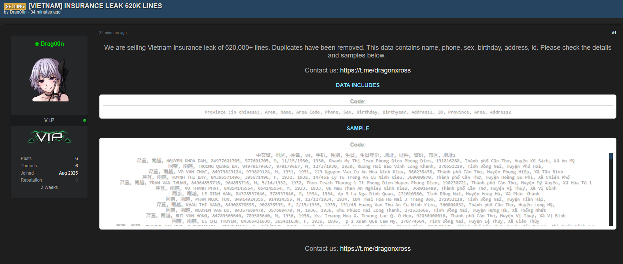Click inside the column list code block
The height and width of the screenshot is (264, 623).
click(x=357, y=112)
